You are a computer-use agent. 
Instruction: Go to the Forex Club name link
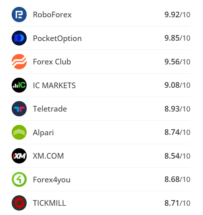coord(52,62)
